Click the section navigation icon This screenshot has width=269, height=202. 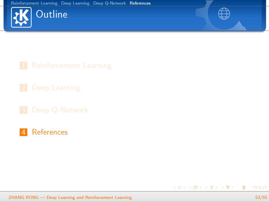click(228, 187)
